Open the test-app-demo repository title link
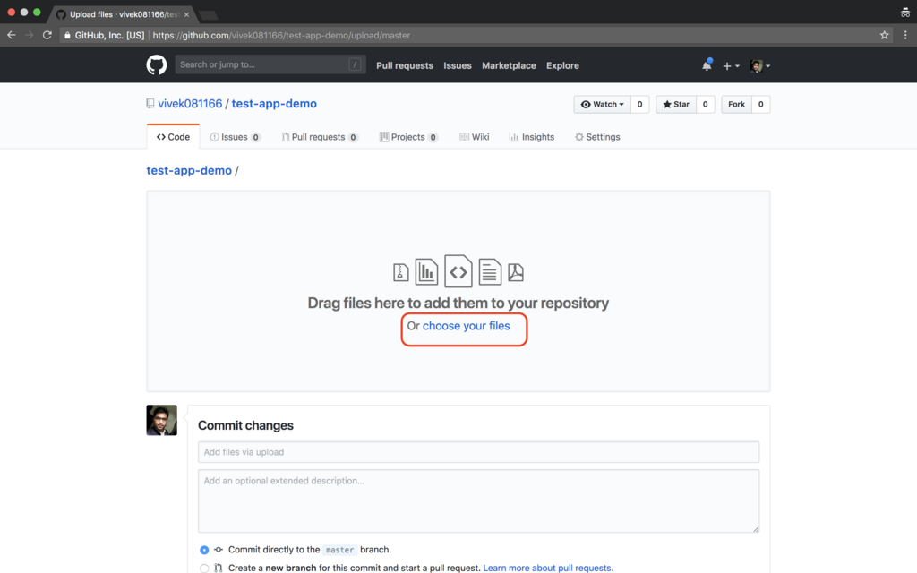This screenshot has height=573, width=917. 274,104
